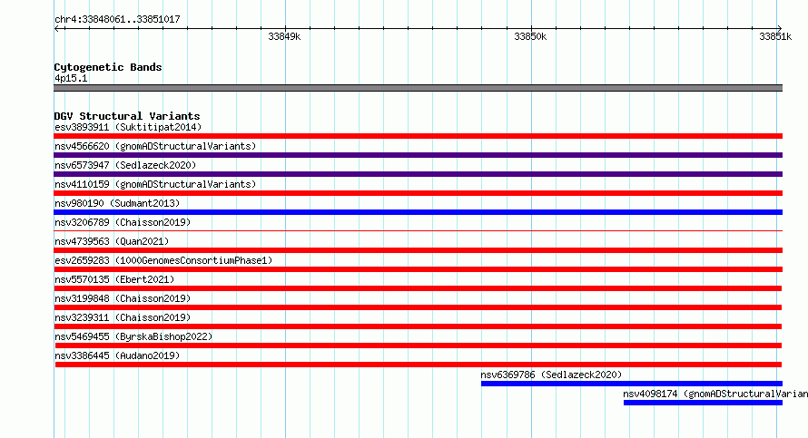Viewport: 808px width, 438px height.
Task: Select red bar under esv2659283
Action: [418, 269]
